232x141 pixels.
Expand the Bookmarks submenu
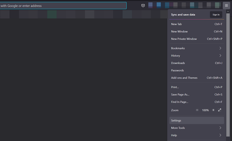[197, 48]
